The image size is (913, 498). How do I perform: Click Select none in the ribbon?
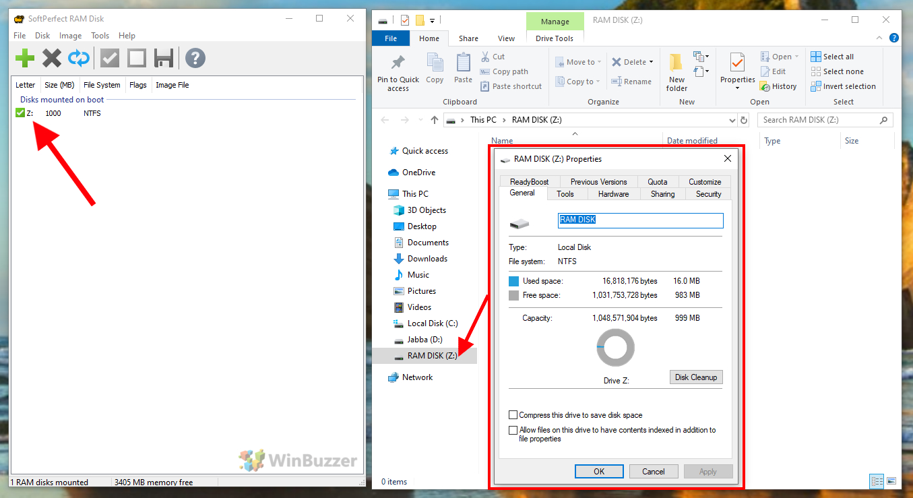[x=837, y=71]
